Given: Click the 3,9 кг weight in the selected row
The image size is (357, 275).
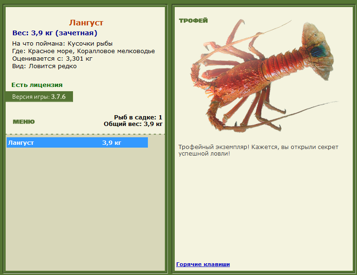Looking at the screenshot, I should pos(112,143).
